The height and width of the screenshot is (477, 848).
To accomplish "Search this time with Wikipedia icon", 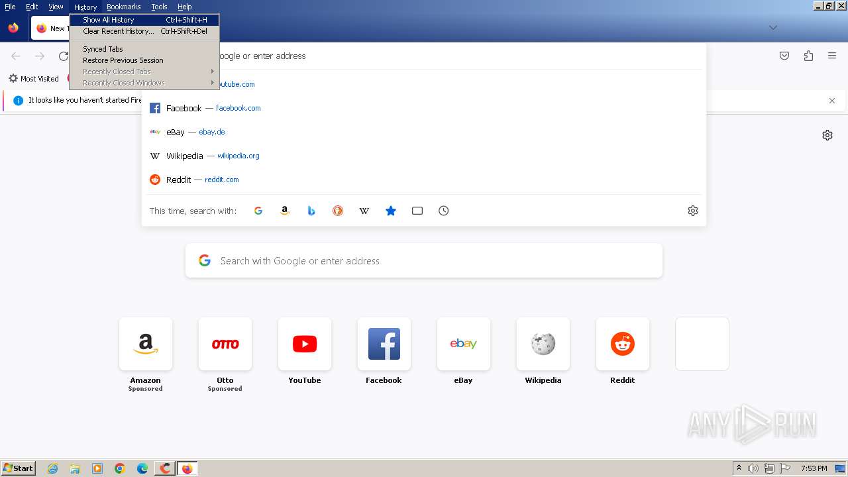I will tap(364, 211).
